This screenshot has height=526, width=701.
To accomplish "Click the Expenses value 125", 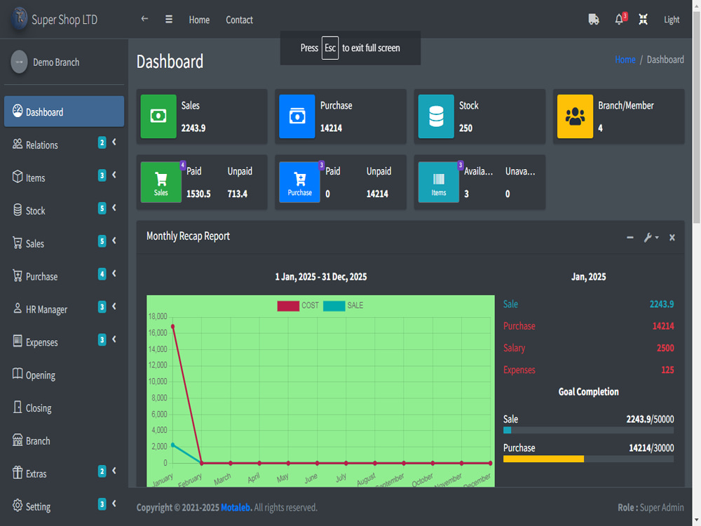I will coord(667,370).
